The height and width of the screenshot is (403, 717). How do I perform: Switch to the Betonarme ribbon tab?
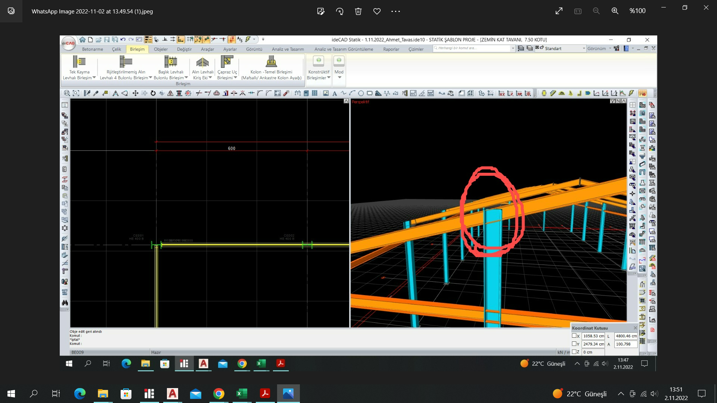coord(93,49)
